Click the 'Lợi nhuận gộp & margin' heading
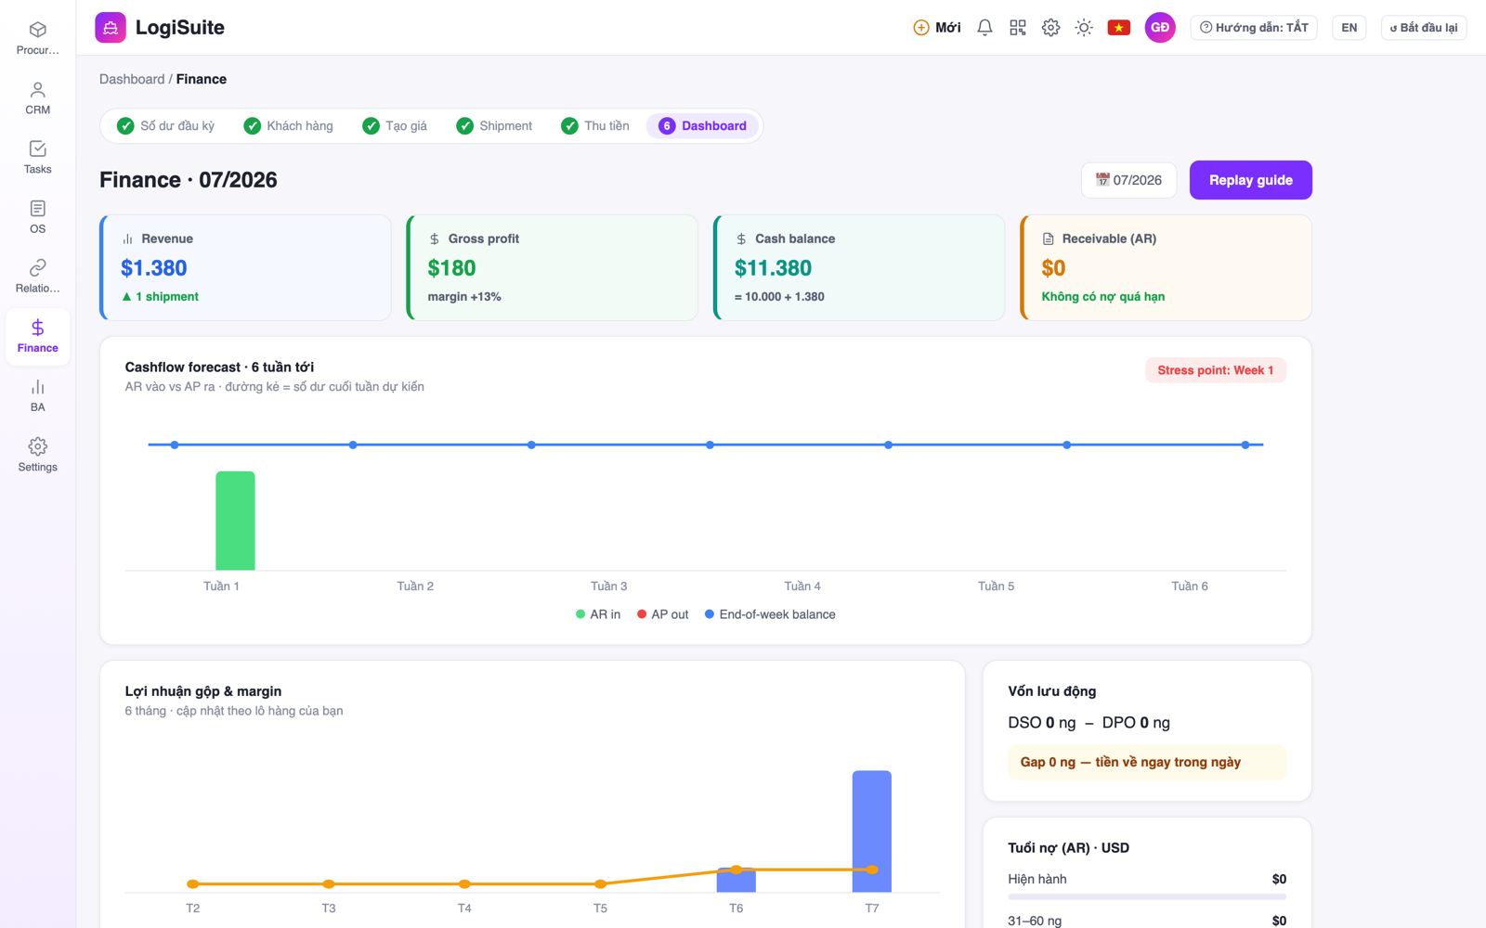Viewport: 1486px width, 928px height. pos(203,691)
